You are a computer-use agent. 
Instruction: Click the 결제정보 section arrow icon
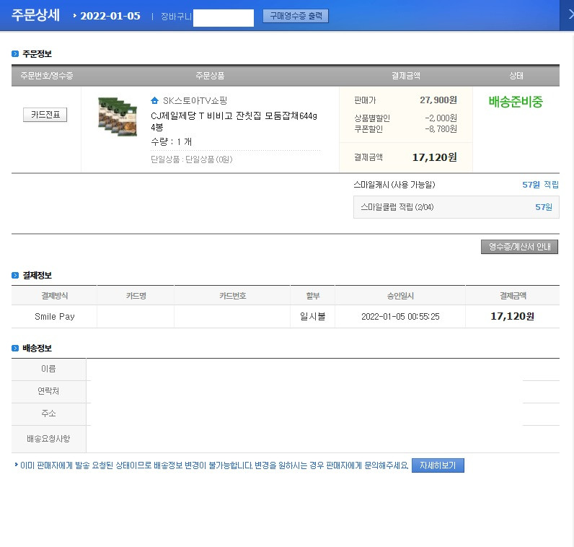tap(15, 275)
